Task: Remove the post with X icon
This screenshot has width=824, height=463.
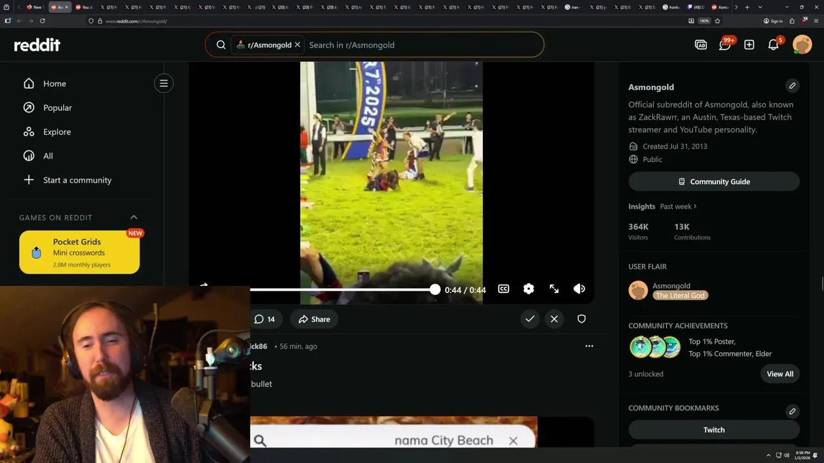Action: click(554, 318)
